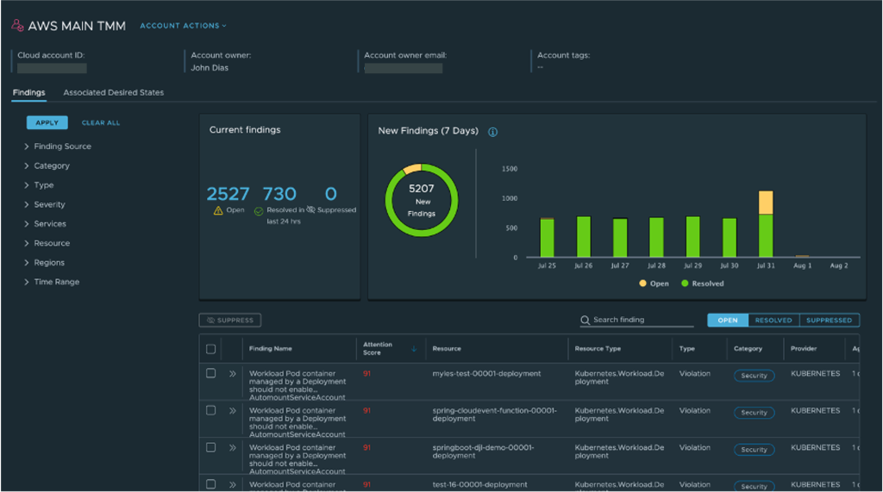
Task: Expand Services filter
Action: [x=45, y=223]
